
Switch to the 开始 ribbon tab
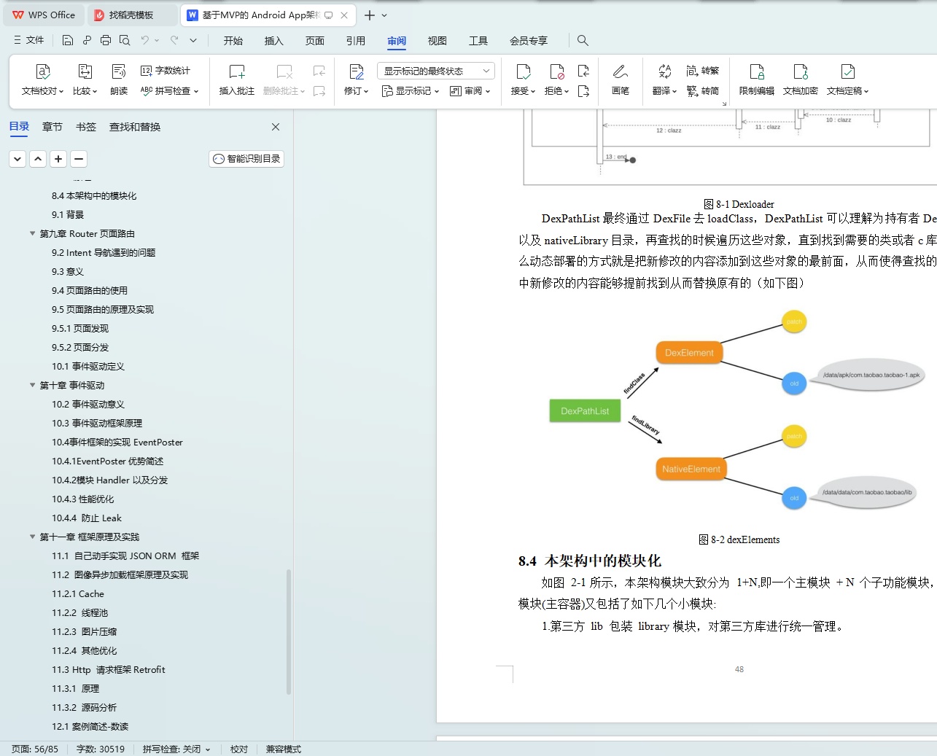tap(233, 41)
